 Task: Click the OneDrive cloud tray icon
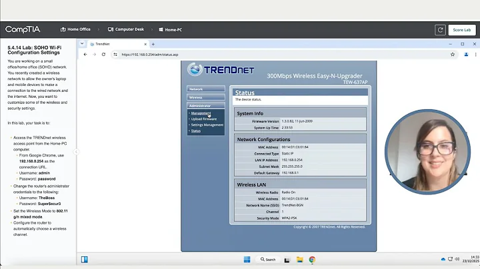(443, 259)
